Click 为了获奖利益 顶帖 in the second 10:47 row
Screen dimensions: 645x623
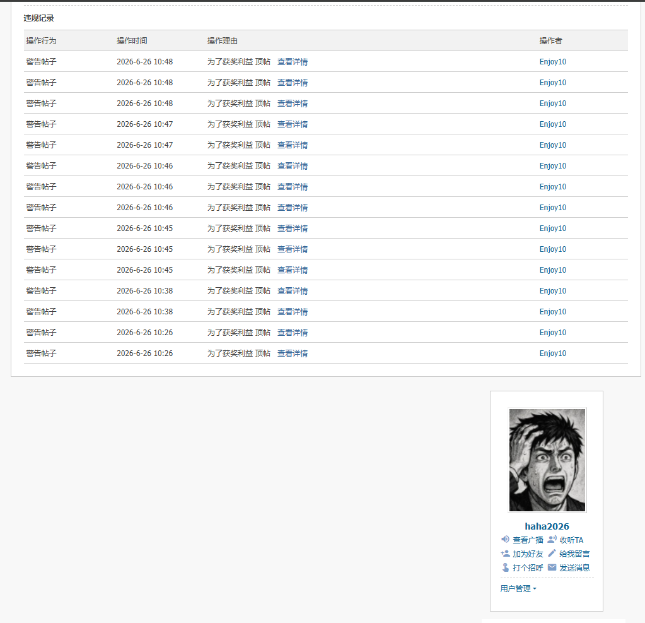point(238,145)
